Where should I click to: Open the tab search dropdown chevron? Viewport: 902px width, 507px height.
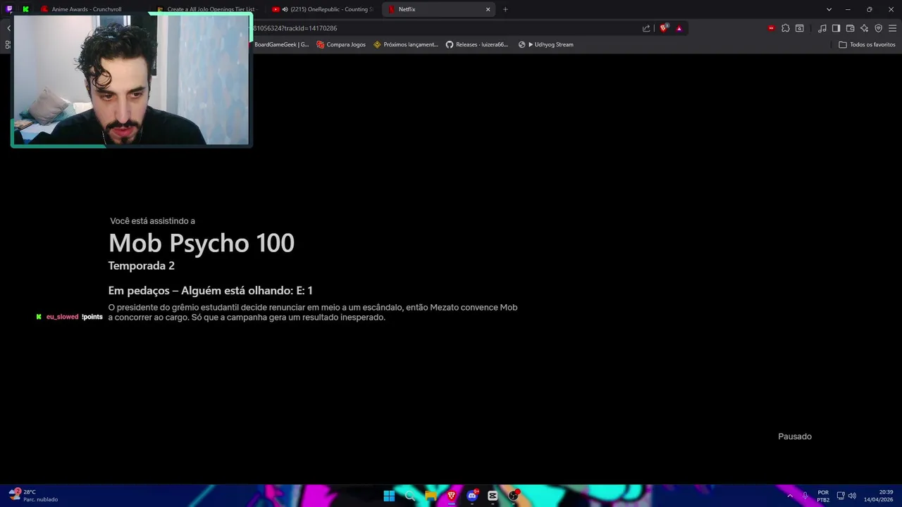click(x=829, y=9)
